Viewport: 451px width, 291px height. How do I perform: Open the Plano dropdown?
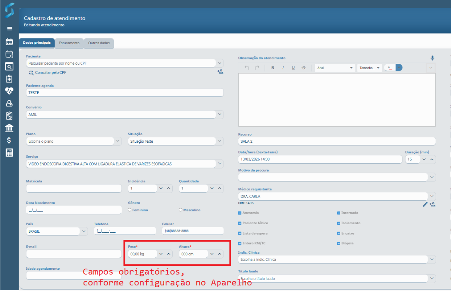118,141
